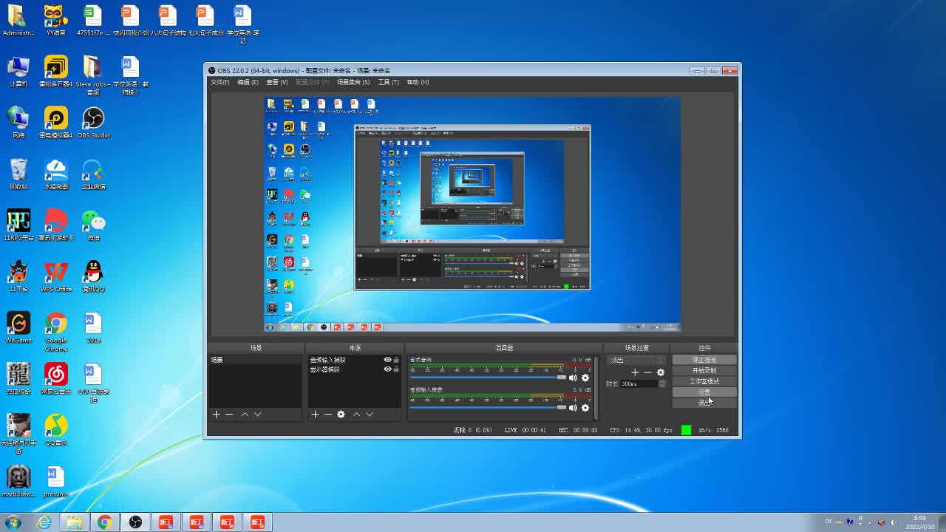This screenshot has height=532, width=946.
Task: Open Google Chrome from the Windows taskbar
Action: [x=105, y=522]
